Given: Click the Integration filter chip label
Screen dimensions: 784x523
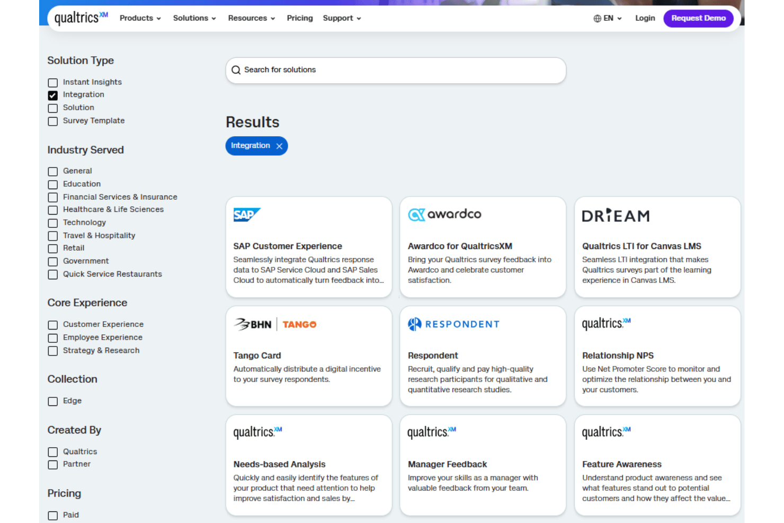Looking at the screenshot, I should tap(250, 146).
